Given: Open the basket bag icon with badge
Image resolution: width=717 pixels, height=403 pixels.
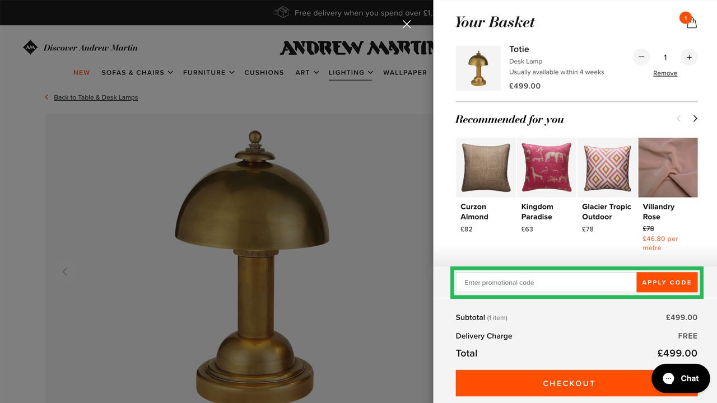Looking at the screenshot, I should click(x=690, y=21).
